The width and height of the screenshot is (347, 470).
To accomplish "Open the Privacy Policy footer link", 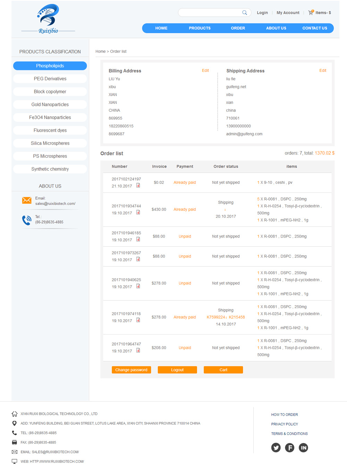I will point(285,424).
